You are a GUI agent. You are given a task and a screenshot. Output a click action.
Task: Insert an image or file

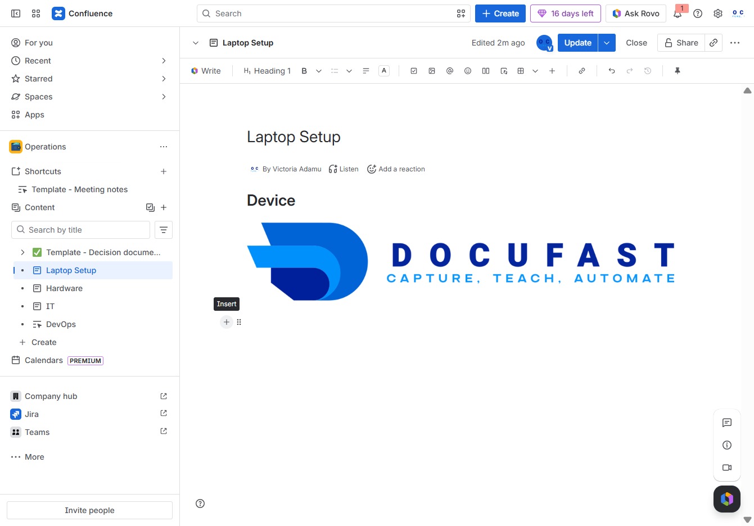coord(432,71)
